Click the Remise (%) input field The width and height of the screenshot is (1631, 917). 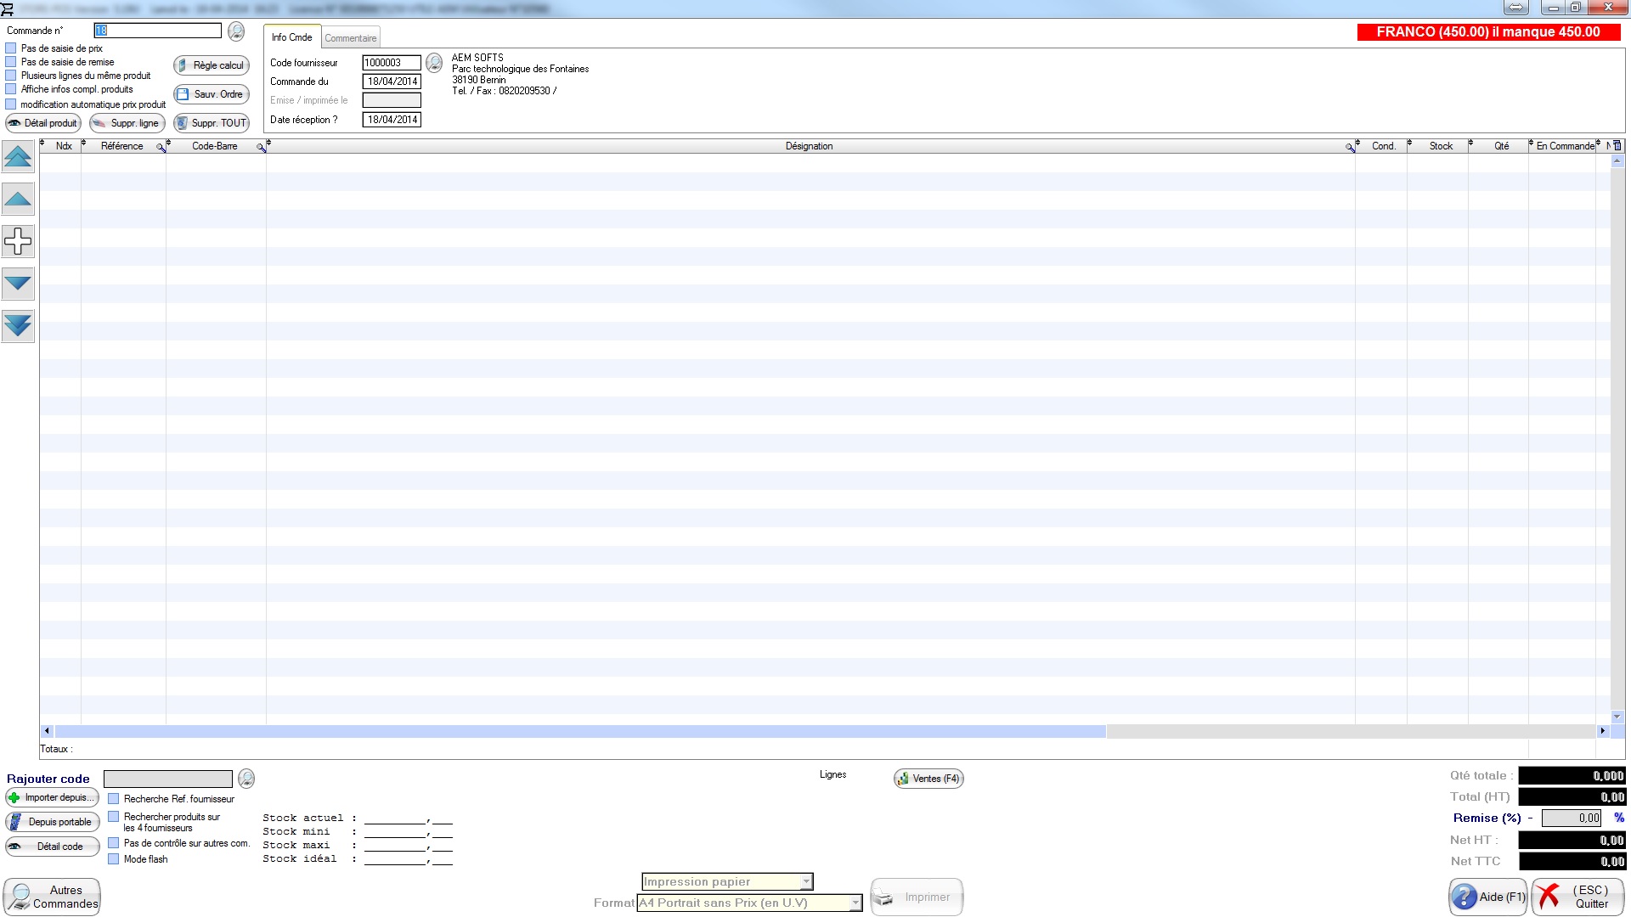[1572, 819]
